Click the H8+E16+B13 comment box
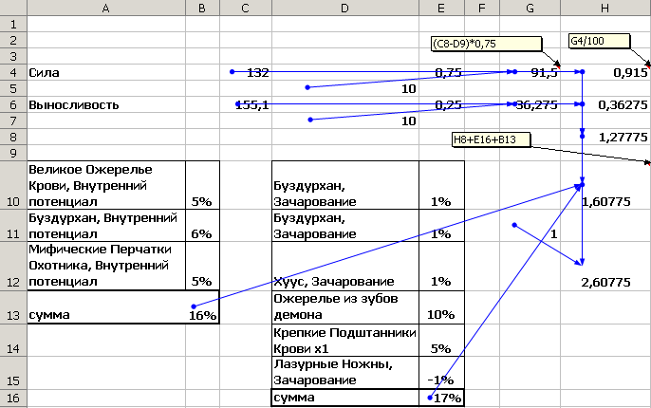 pyautogui.click(x=492, y=139)
